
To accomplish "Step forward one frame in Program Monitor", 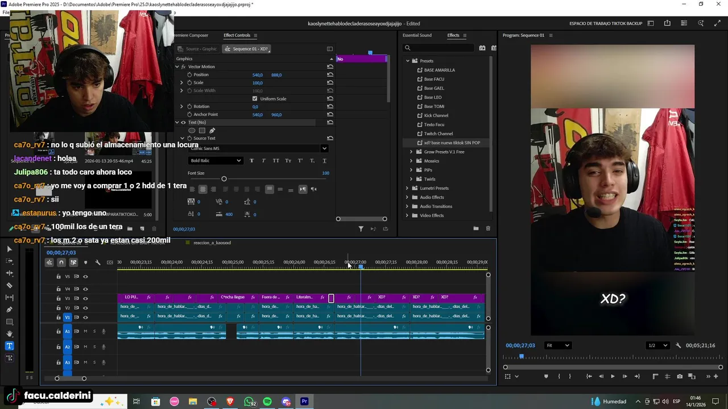I will pos(624,376).
